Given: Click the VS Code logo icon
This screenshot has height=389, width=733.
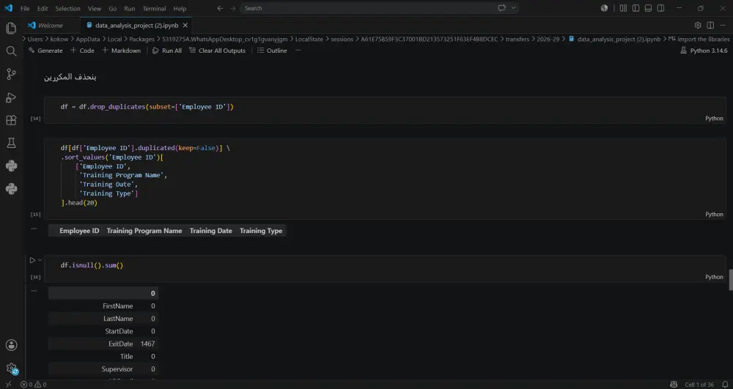Looking at the screenshot, I should coord(8,8).
